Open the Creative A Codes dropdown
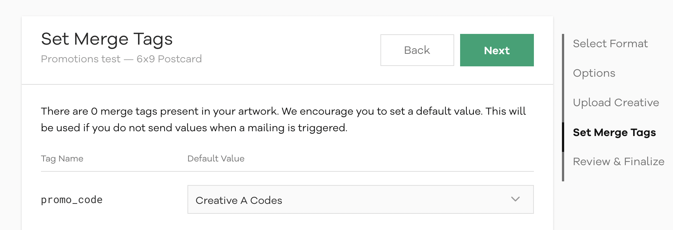 point(360,199)
